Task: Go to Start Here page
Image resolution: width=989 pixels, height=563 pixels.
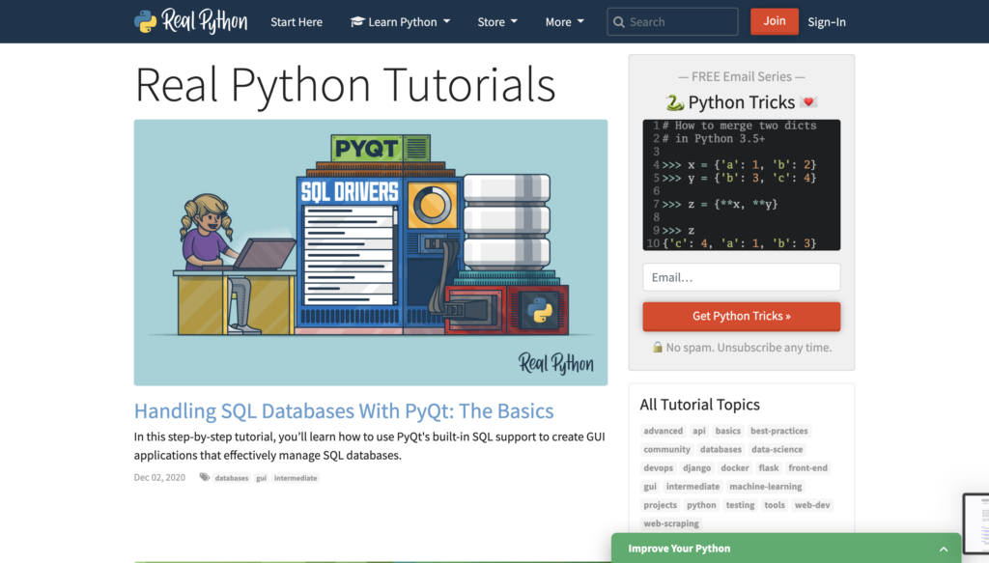Action: [x=297, y=22]
